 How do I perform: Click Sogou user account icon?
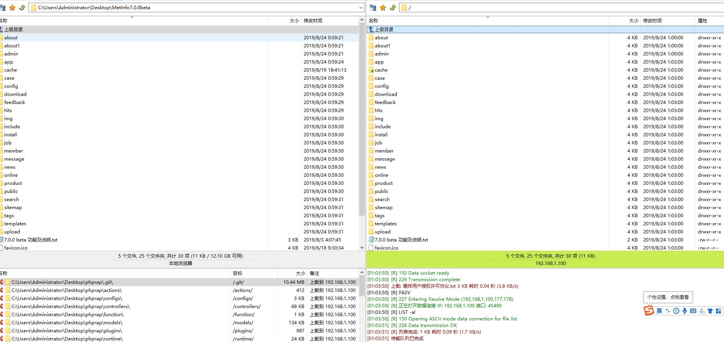(702, 311)
